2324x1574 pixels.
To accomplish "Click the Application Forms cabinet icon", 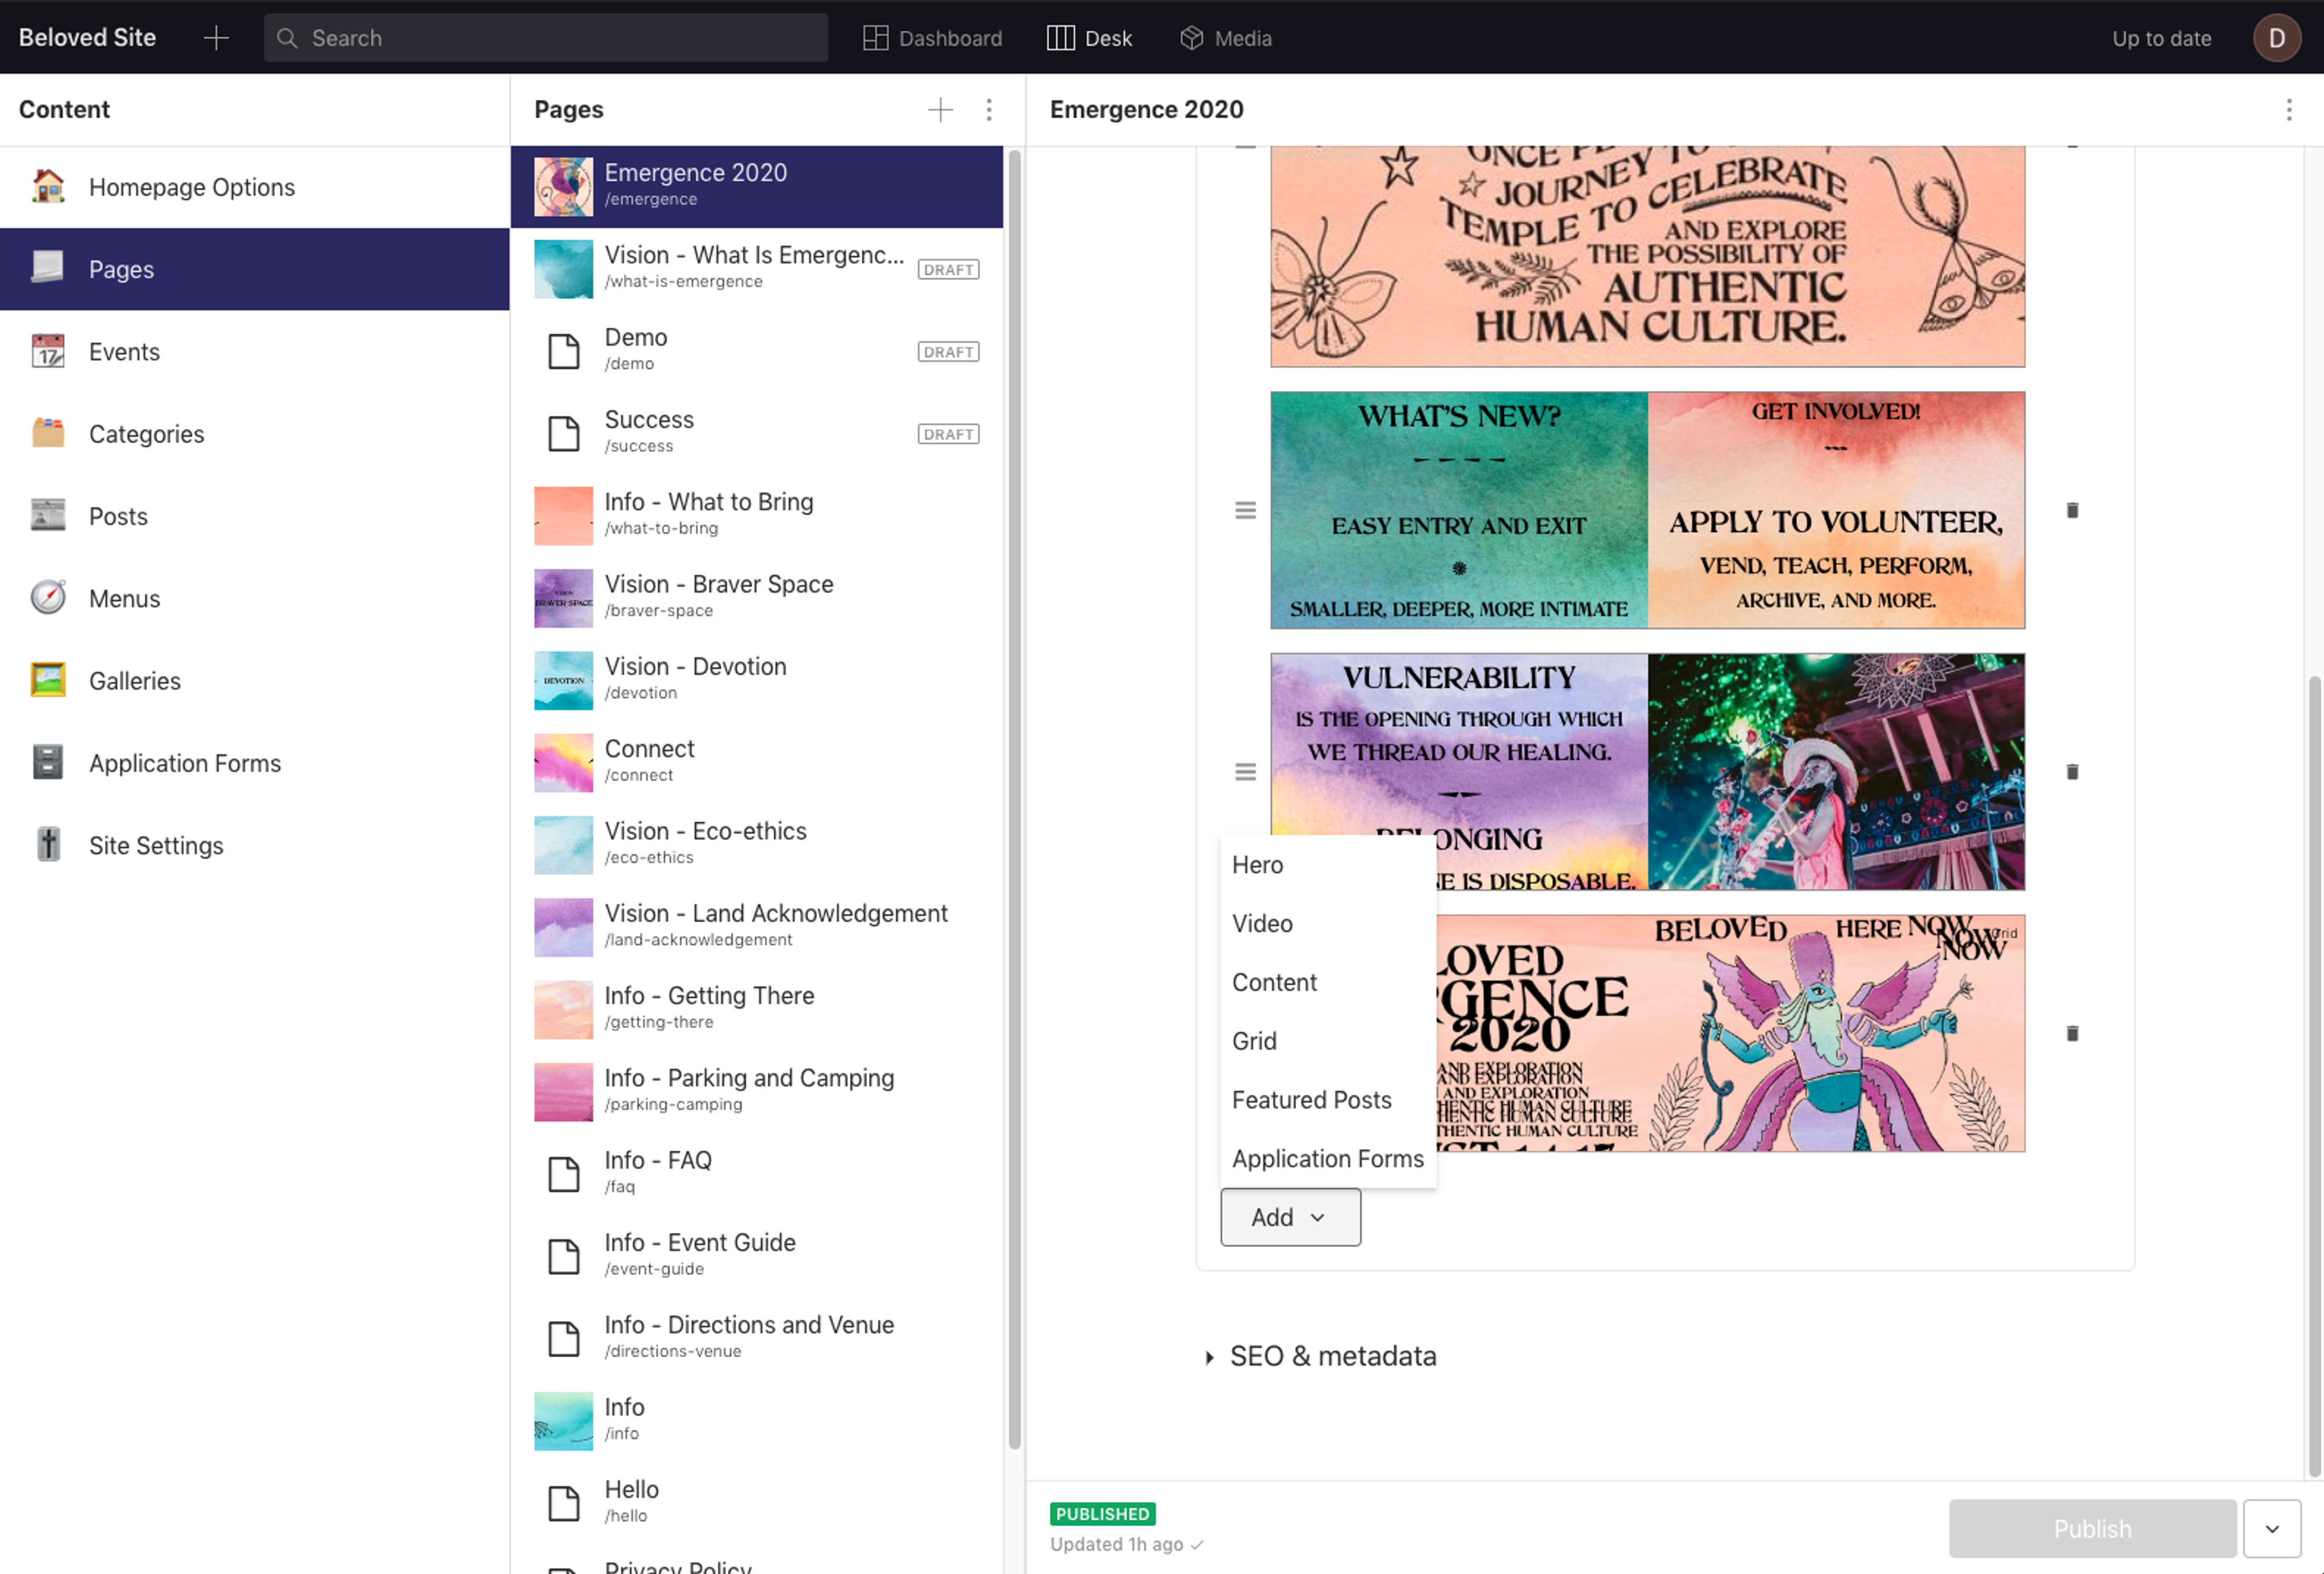I will tap(48, 762).
